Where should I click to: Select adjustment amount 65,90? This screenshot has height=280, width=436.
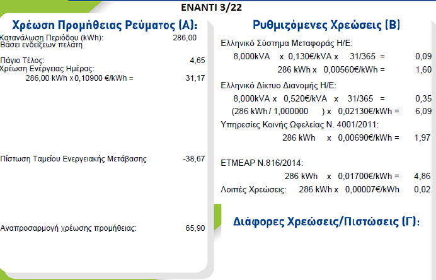coord(195,228)
